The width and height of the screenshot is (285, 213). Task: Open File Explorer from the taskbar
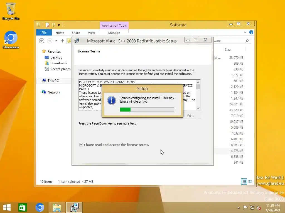pos(57,207)
